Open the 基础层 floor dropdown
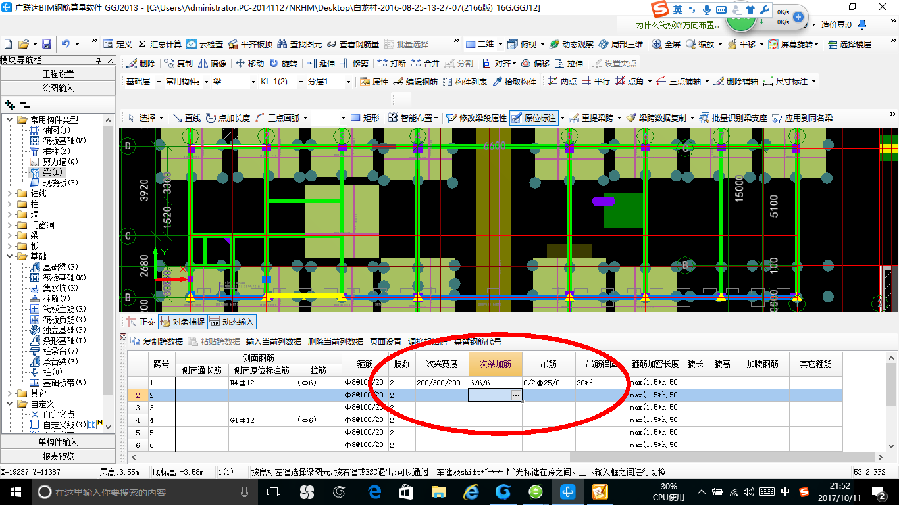This screenshot has height=505, width=899. [157, 82]
